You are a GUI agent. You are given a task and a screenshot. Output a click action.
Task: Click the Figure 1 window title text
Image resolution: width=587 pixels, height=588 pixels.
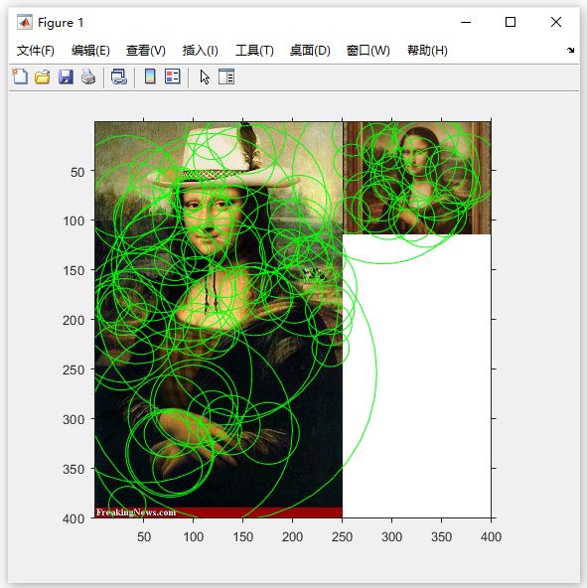click(x=61, y=23)
